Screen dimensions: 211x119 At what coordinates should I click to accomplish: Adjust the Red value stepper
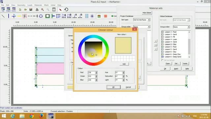(96, 73)
